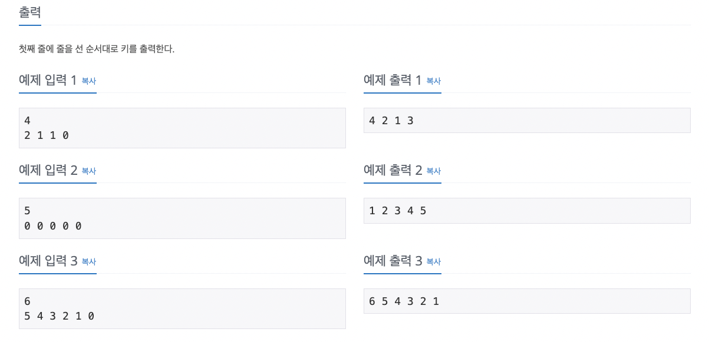Click the output box showing 1 2 3 4 5
709x342 pixels.
[x=527, y=211]
